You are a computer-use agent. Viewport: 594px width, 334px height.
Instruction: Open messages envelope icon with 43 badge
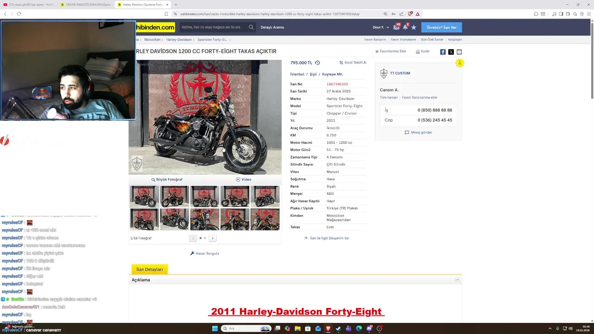point(396,27)
